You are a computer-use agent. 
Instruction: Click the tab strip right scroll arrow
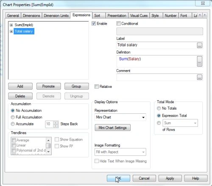click(205, 15)
